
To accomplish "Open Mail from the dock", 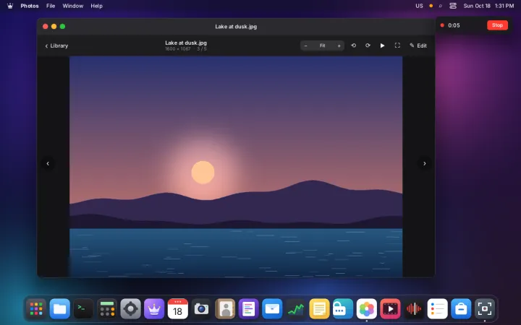I will coord(272,309).
